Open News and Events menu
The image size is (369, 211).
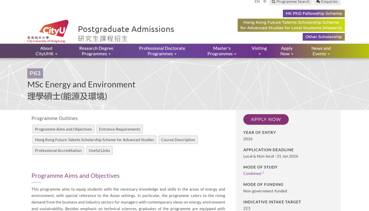pyautogui.click(x=321, y=51)
